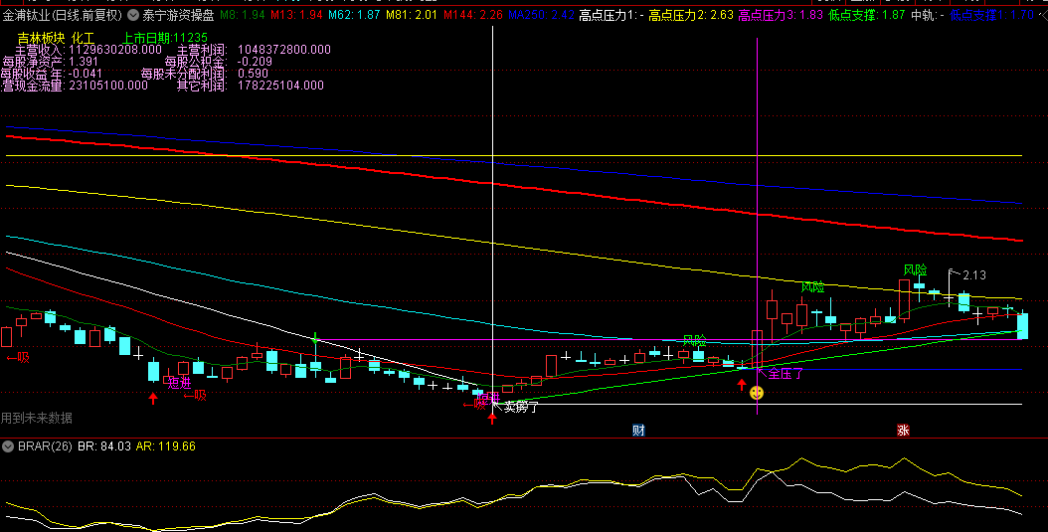
Task: Click the 高点压力2: 2.63 label
Action: click(x=691, y=14)
